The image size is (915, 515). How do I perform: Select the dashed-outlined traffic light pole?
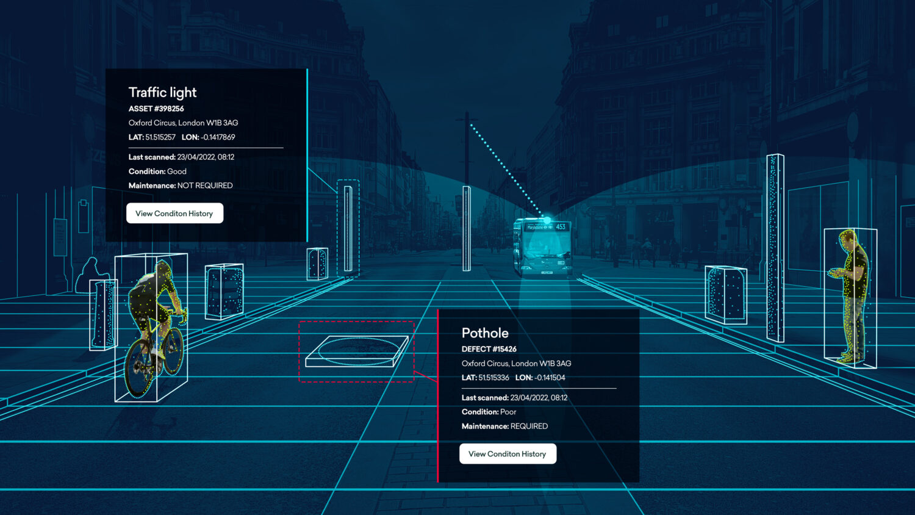(348, 228)
